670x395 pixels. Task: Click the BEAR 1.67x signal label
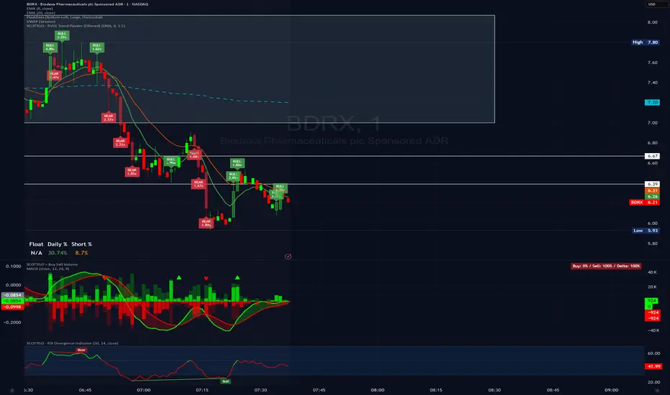pos(198,184)
